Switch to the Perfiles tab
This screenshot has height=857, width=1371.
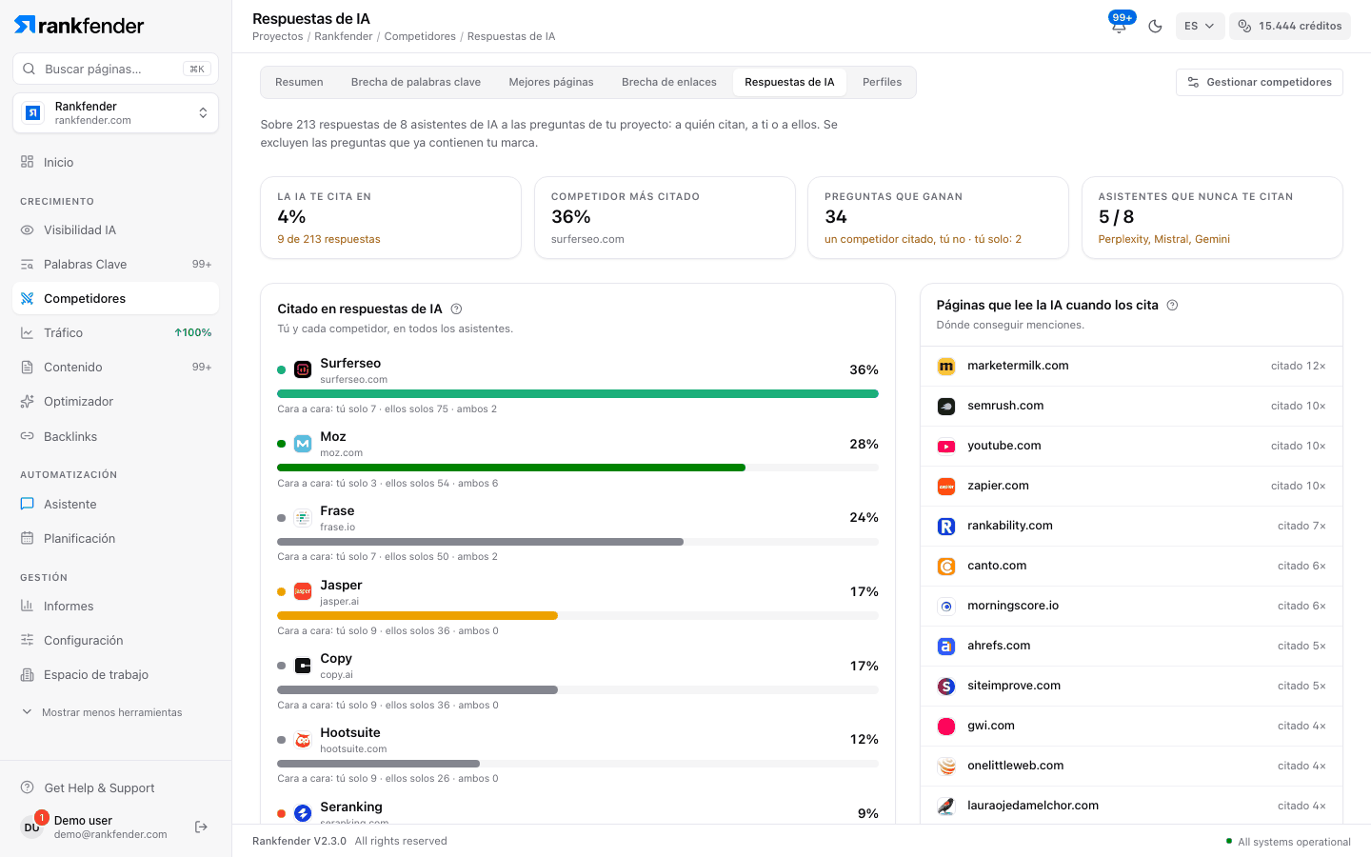[x=882, y=82]
